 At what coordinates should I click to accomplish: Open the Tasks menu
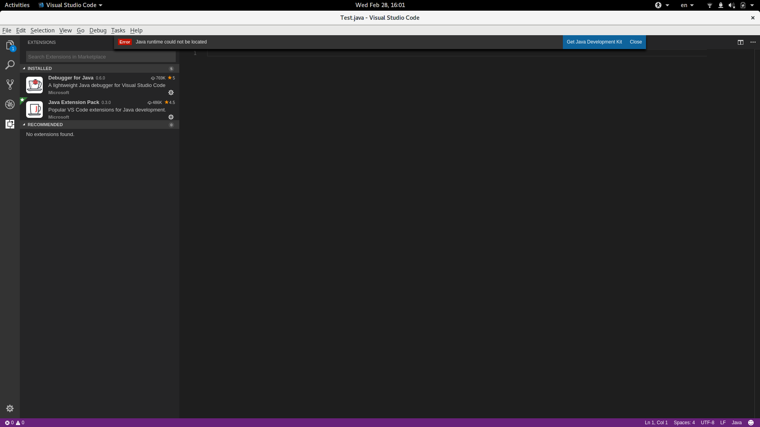click(x=118, y=30)
